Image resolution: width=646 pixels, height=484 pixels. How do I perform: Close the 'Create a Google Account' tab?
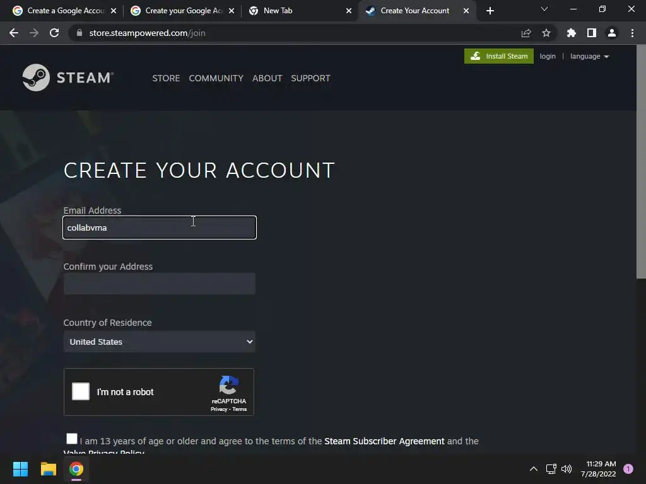coord(114,11)
